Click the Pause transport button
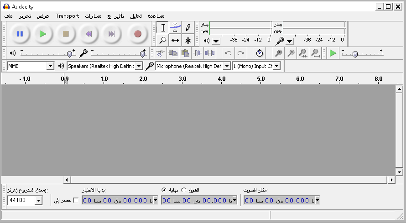This screenshot has width=406, height=223. coord(20,34)
